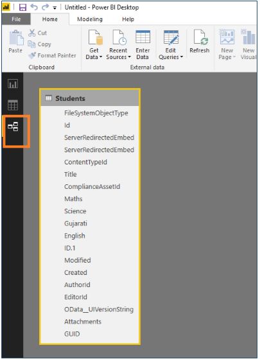
Task: Switch to the Modeling ribbon tab
Action: pos(90,19)
